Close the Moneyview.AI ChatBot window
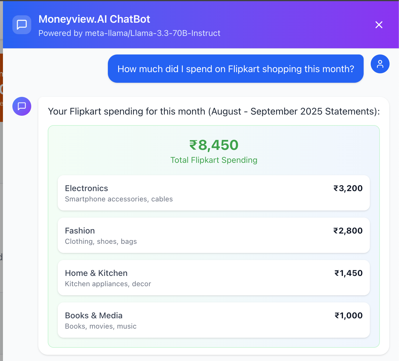 (x=379, y=25)
